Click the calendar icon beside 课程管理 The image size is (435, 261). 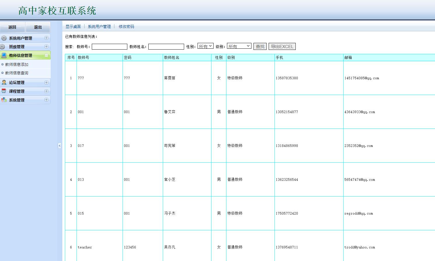[4, 91]
